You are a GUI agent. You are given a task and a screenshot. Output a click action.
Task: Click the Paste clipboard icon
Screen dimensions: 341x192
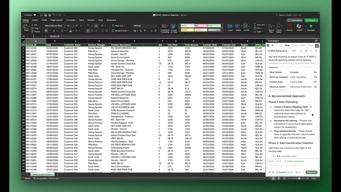point(26,27)
